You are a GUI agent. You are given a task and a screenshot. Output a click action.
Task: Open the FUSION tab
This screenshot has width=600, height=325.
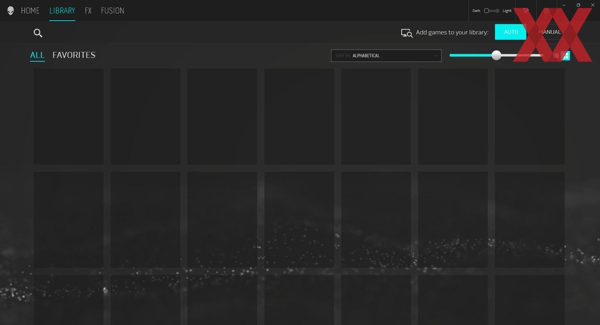tap(112, 11)
